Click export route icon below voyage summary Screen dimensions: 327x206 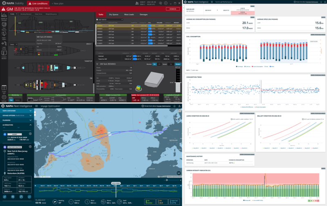[29, 197]
